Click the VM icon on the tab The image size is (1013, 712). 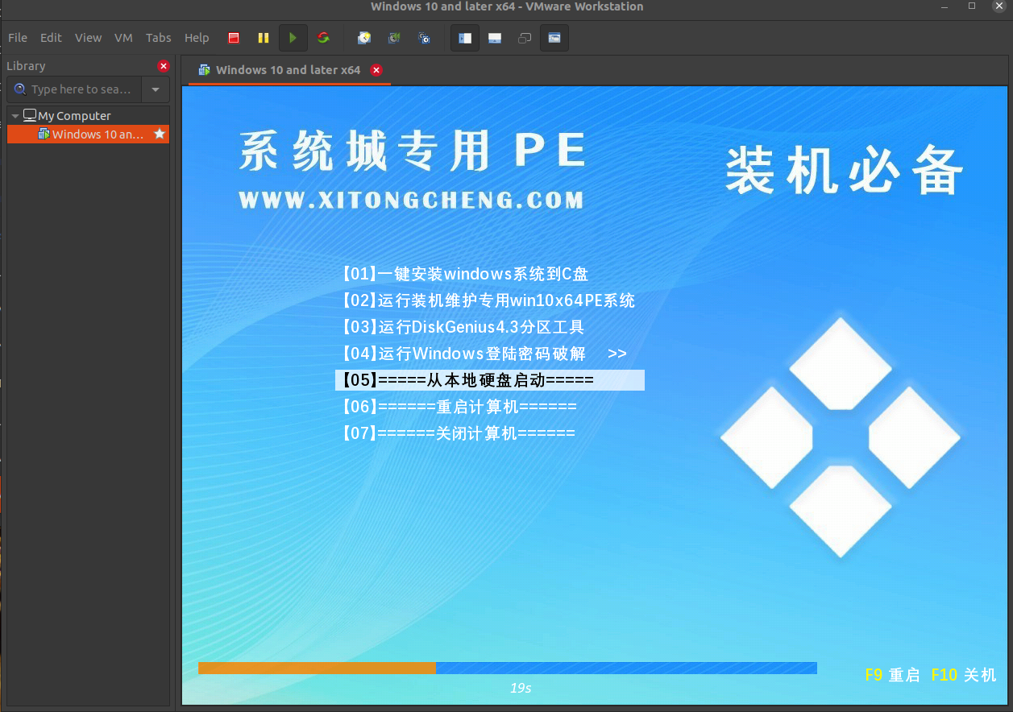coord(205,70)
